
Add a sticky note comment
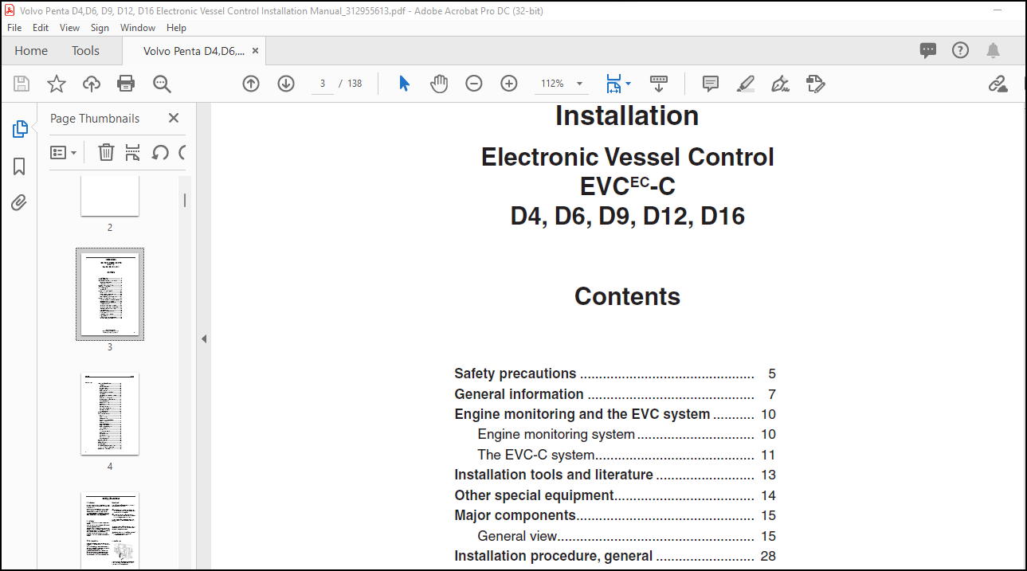[711, 84]
